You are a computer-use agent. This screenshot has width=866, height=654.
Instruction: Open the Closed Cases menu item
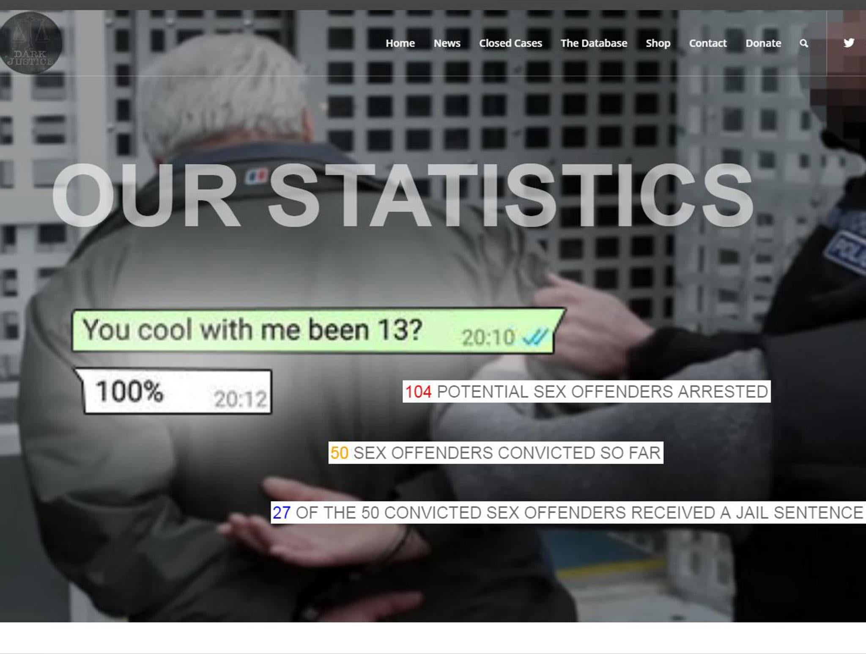tap(512, 43)
